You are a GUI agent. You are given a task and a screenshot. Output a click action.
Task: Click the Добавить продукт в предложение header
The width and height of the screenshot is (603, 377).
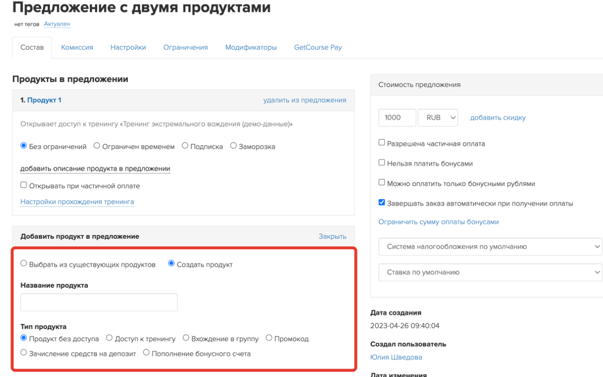click(80, 236)
